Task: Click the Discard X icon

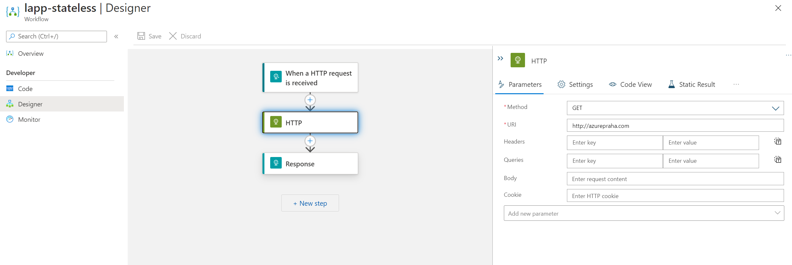Action: (173, 36)
